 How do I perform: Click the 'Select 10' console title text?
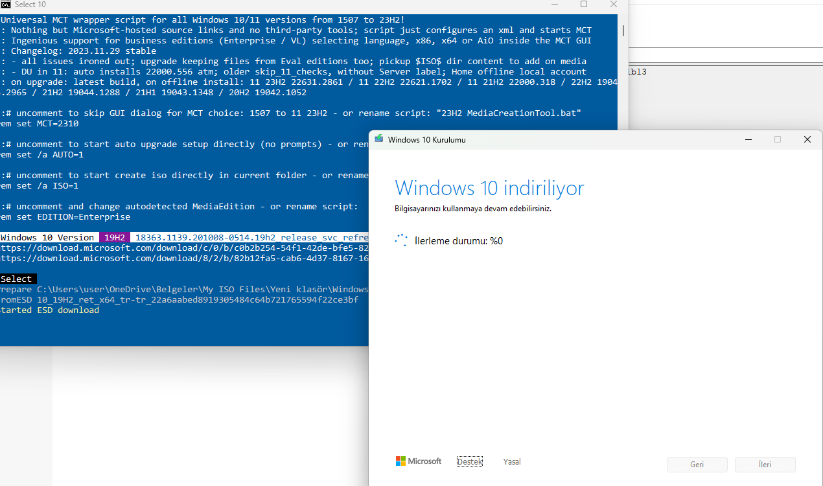coord(30,5)
